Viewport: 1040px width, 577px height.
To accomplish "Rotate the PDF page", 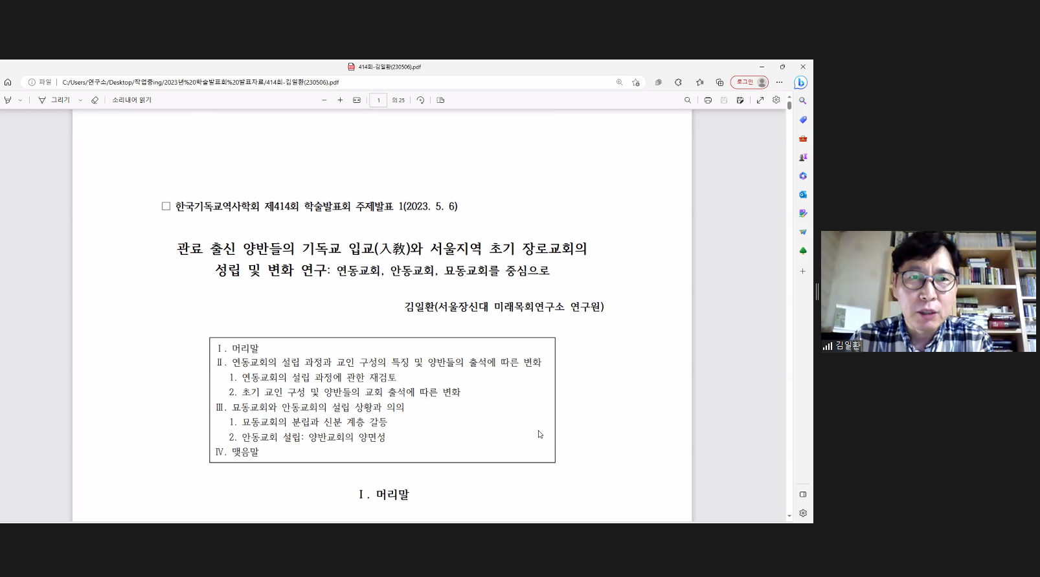I will (420, 100).
